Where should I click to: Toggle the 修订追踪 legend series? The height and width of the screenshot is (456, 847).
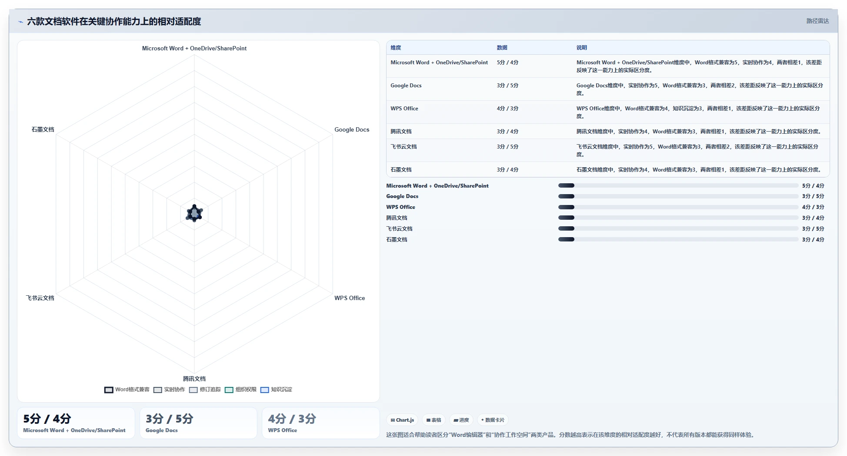coord(205,390)
